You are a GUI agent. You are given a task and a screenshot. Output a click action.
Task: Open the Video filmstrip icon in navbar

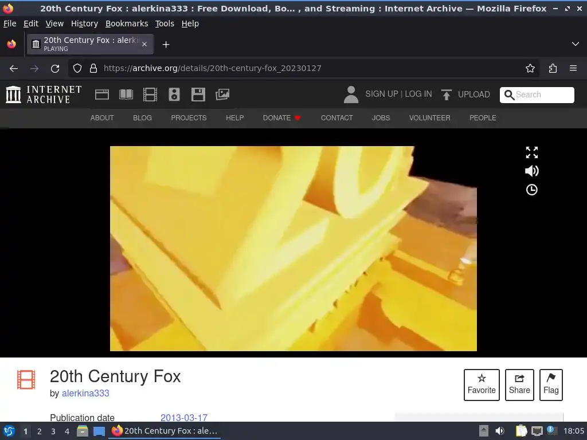click(x=150, y=95)
